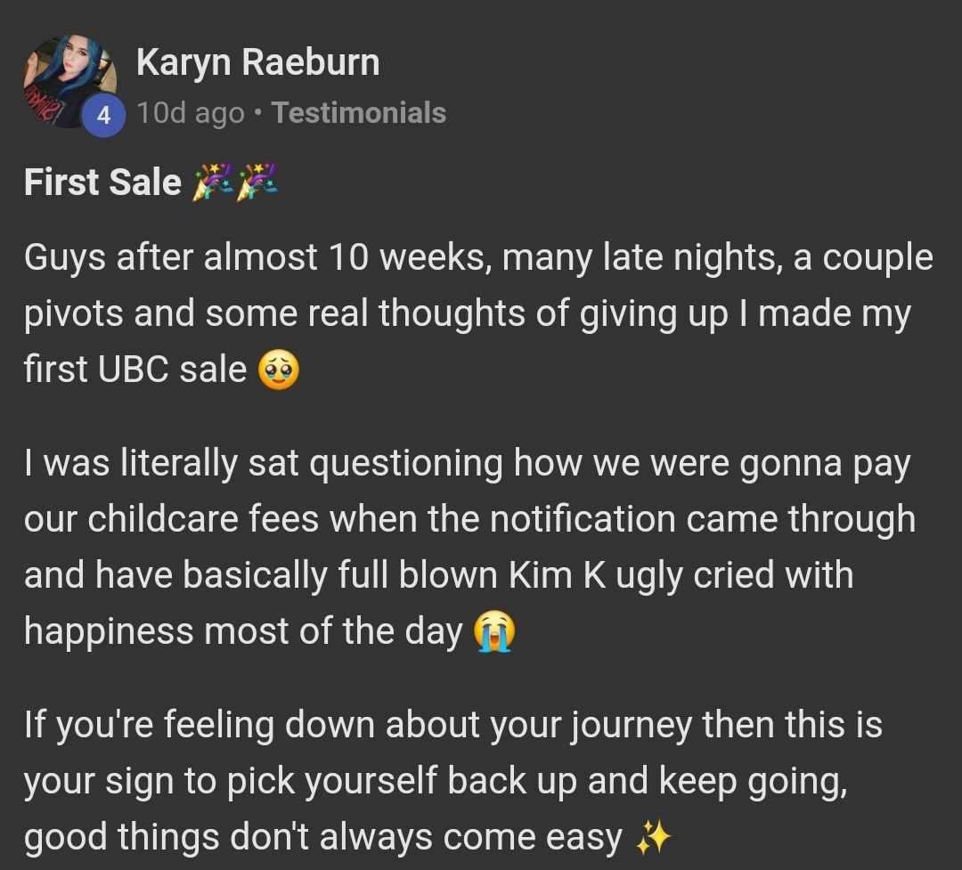Image resolution: width=962 pixels, height=870 pixels.
Task: Click the line starting 'Guys after almost 10 weeks'
Action: pyautogui.click(x=478, y=257)
